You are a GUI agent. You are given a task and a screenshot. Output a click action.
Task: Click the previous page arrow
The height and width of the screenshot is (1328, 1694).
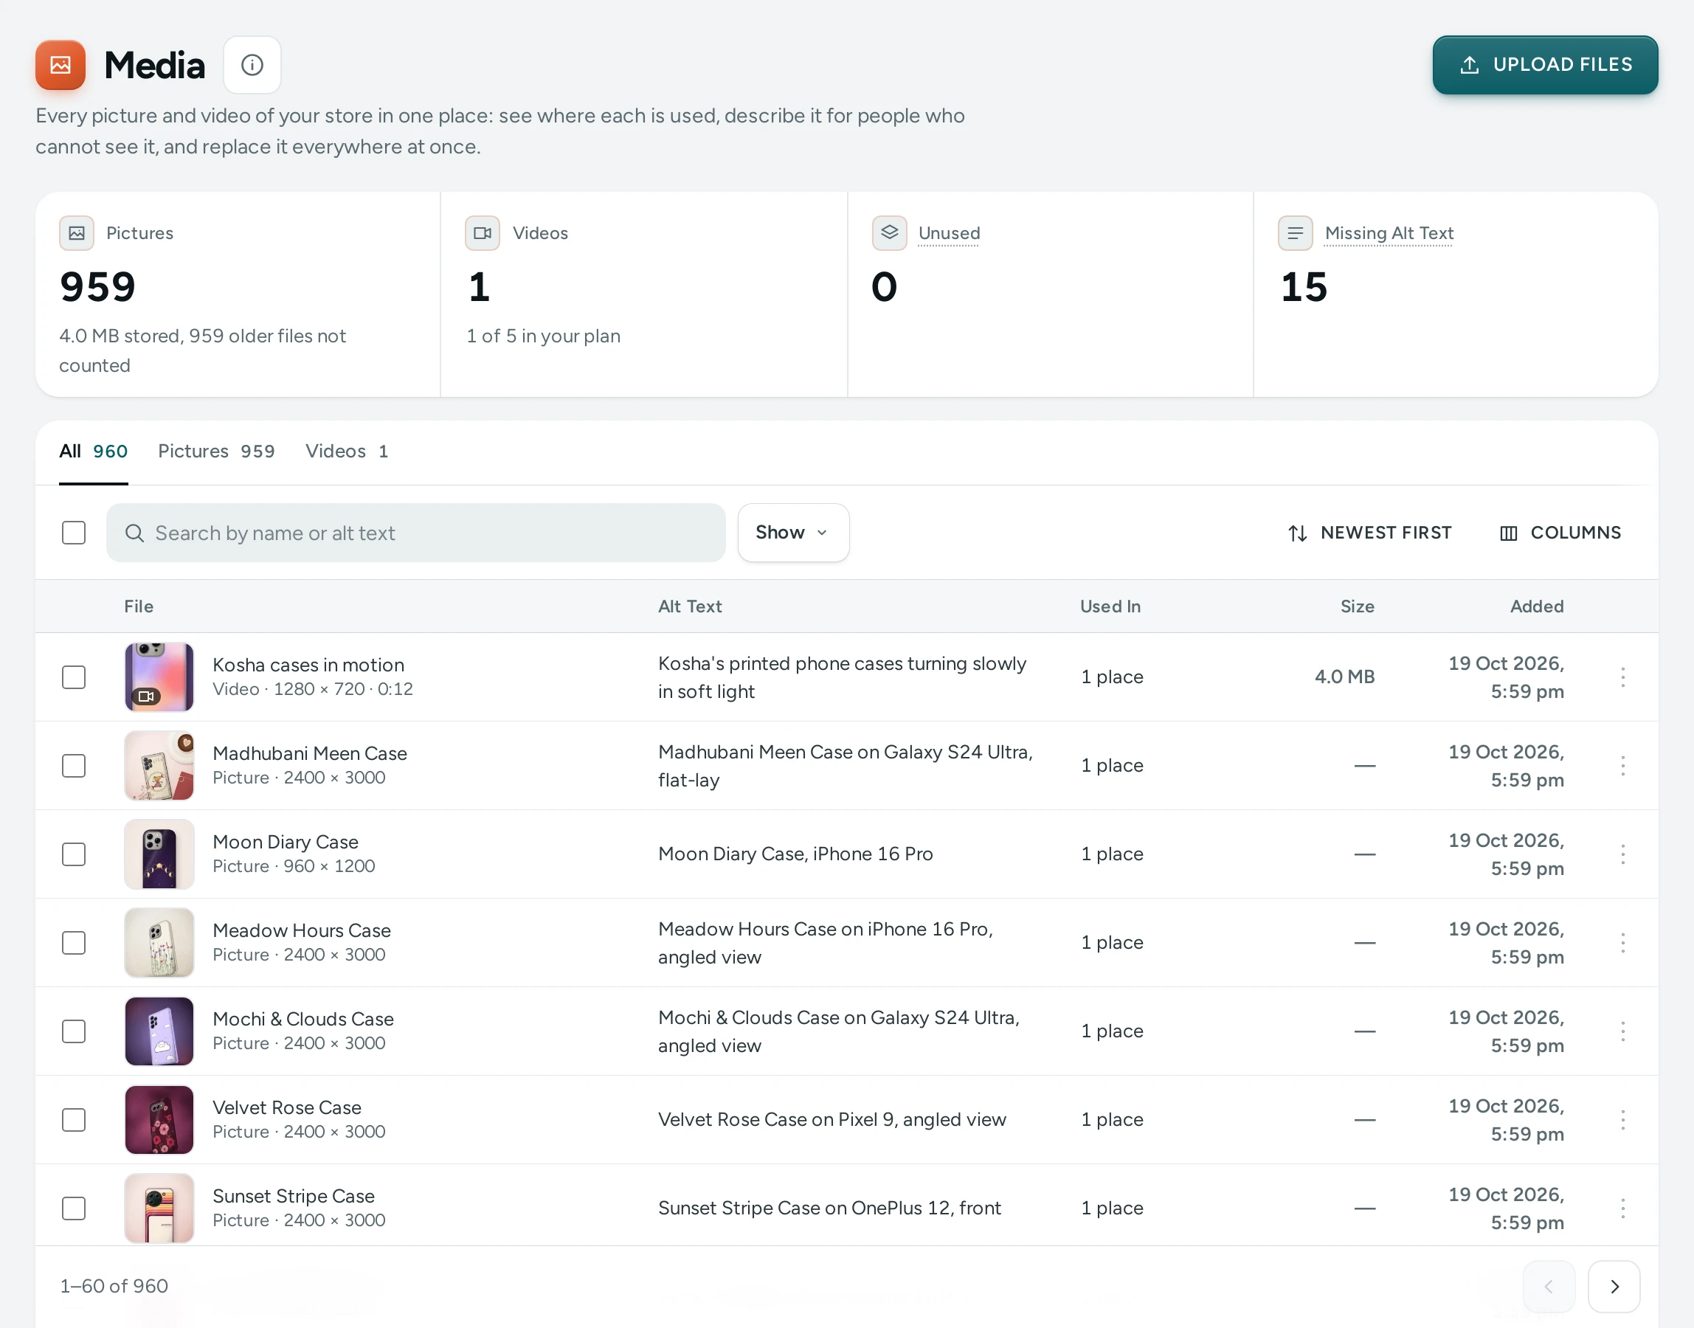(1549, 1287)
